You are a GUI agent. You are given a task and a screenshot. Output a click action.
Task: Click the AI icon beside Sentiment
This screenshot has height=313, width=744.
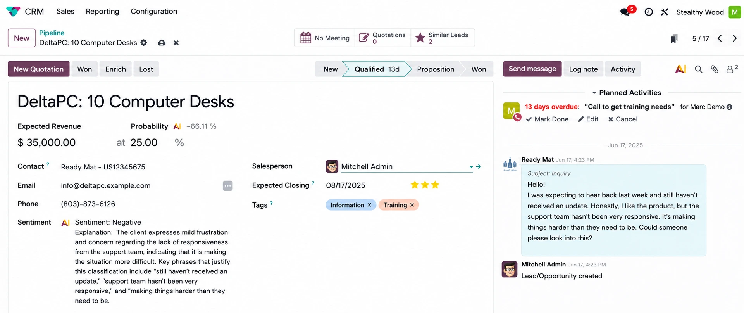tap(65, 223)
